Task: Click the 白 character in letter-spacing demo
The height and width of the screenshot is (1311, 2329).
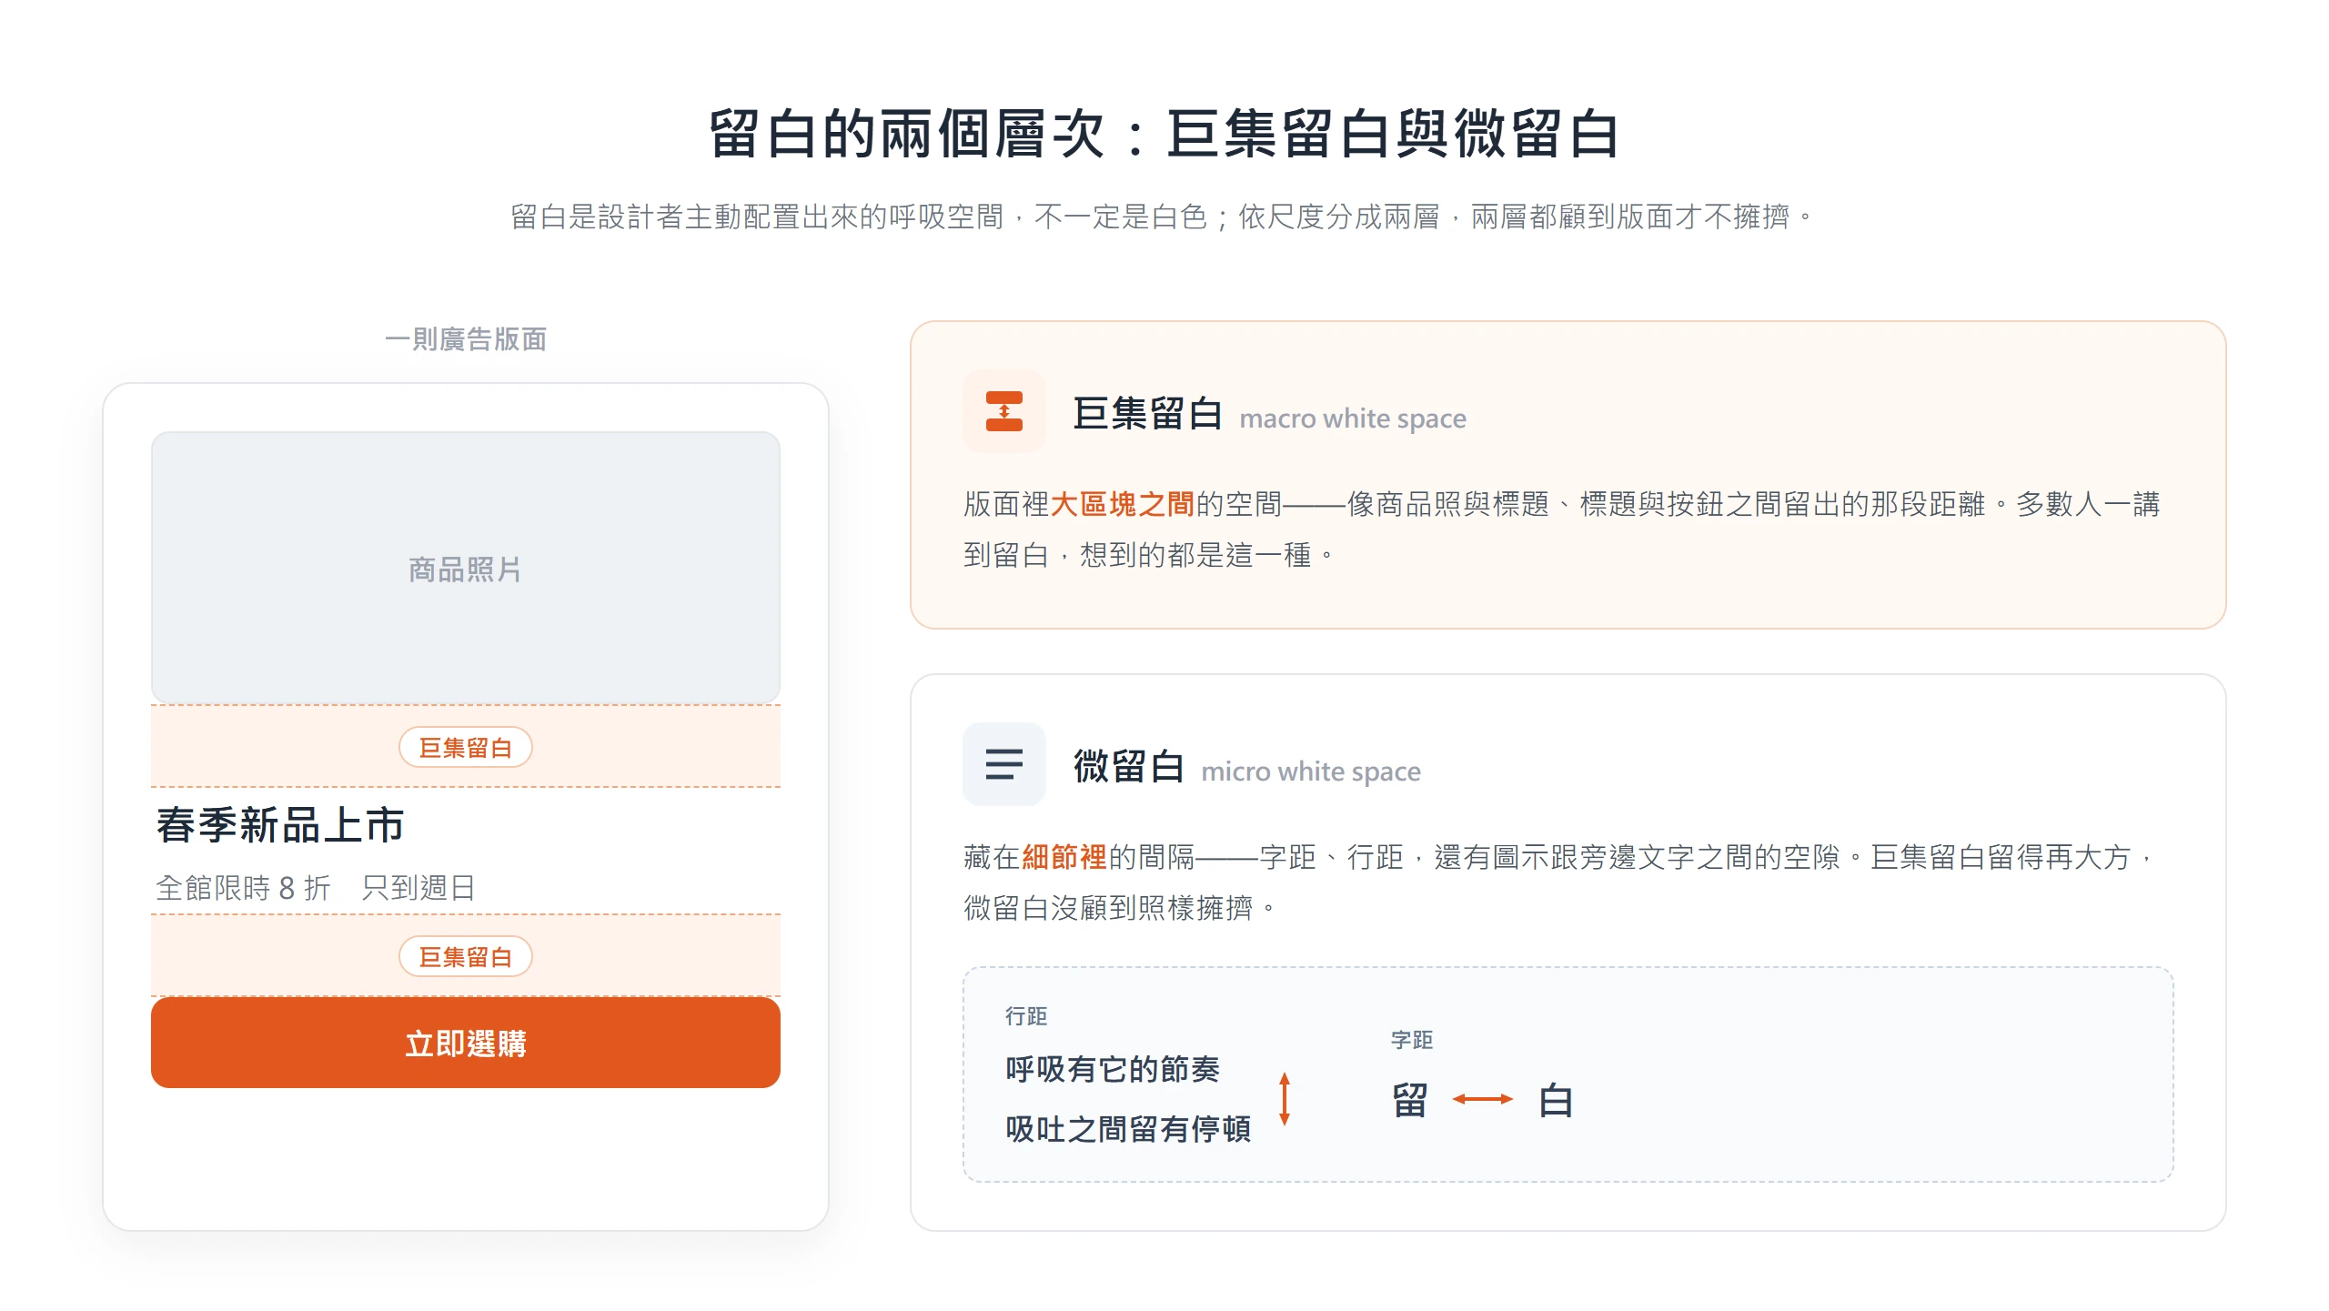Action: pyautogui.click(x=1556, y=1100)
